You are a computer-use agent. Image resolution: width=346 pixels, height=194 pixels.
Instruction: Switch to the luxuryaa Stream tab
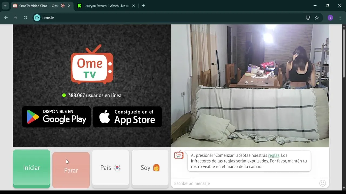click(x=106, y=6)
